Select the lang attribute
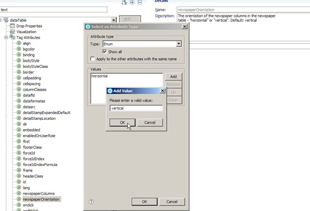Viewport: 310px width, 211px height. [27, 188]
